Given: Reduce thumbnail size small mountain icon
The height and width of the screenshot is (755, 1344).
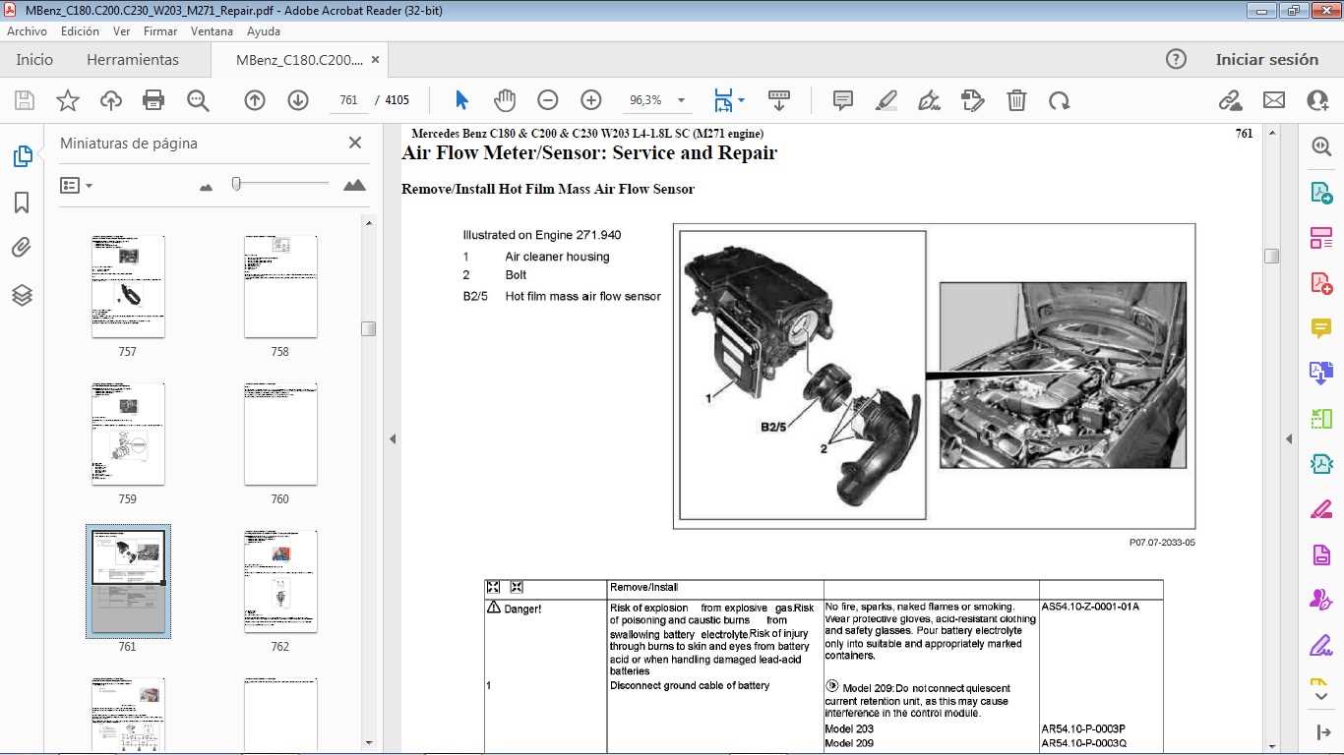Looking at the screenshot, I should 206,186.
